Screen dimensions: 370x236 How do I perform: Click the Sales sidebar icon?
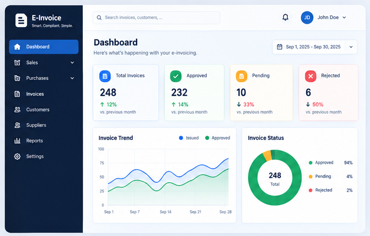pos(17,63)
